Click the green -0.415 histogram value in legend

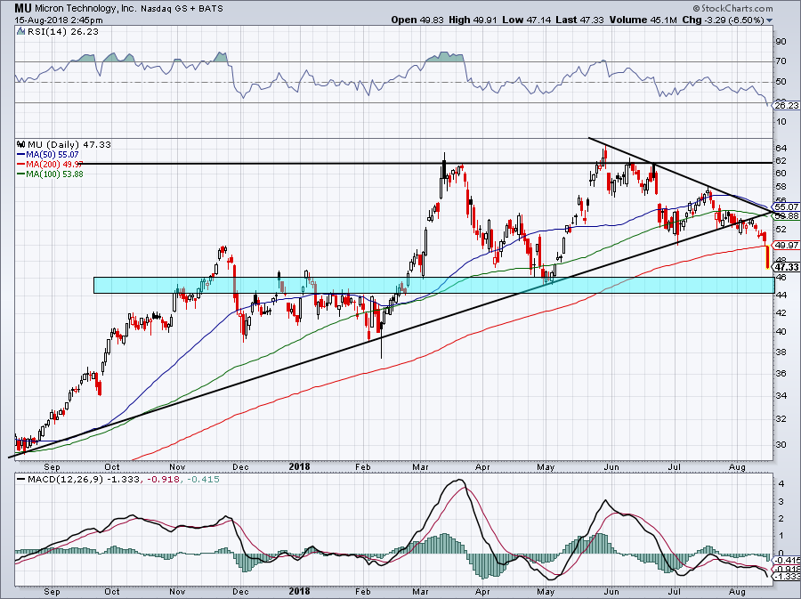coord(203,480)
